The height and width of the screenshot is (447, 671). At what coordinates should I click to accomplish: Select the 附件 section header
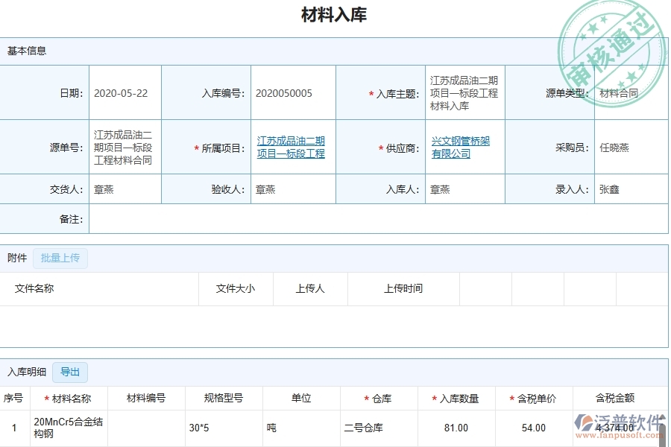[16, 258]
